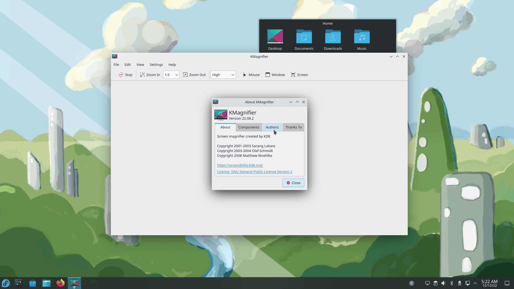The height and width of the screenshot is (289, 514).
Task: Open the GNU General Public License link
Action: coord(255,172)
